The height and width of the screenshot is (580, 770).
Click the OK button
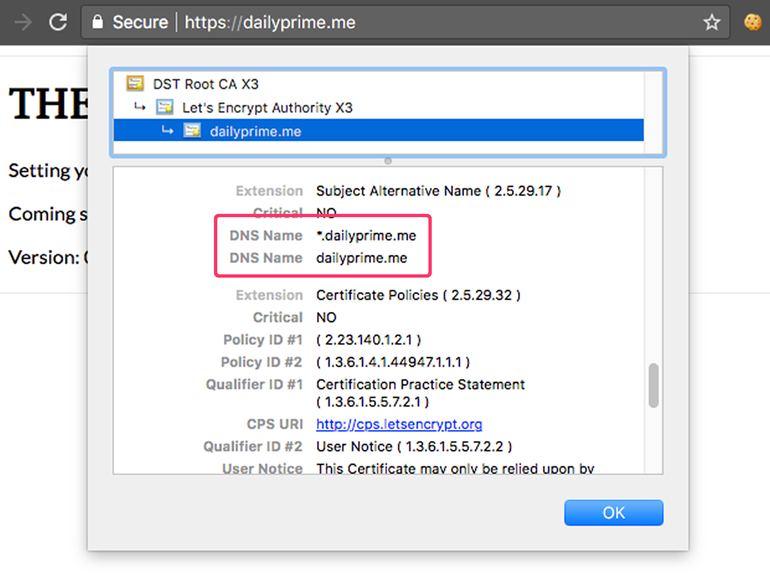coord(614,512)
